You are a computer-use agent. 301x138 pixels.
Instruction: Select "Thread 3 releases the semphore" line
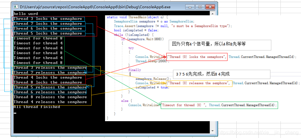tap(50, 68)
